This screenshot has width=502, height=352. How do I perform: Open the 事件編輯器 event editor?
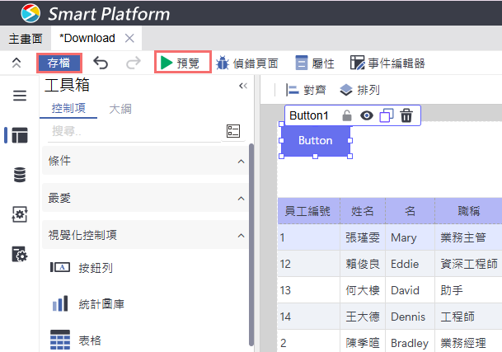[387, 63]
